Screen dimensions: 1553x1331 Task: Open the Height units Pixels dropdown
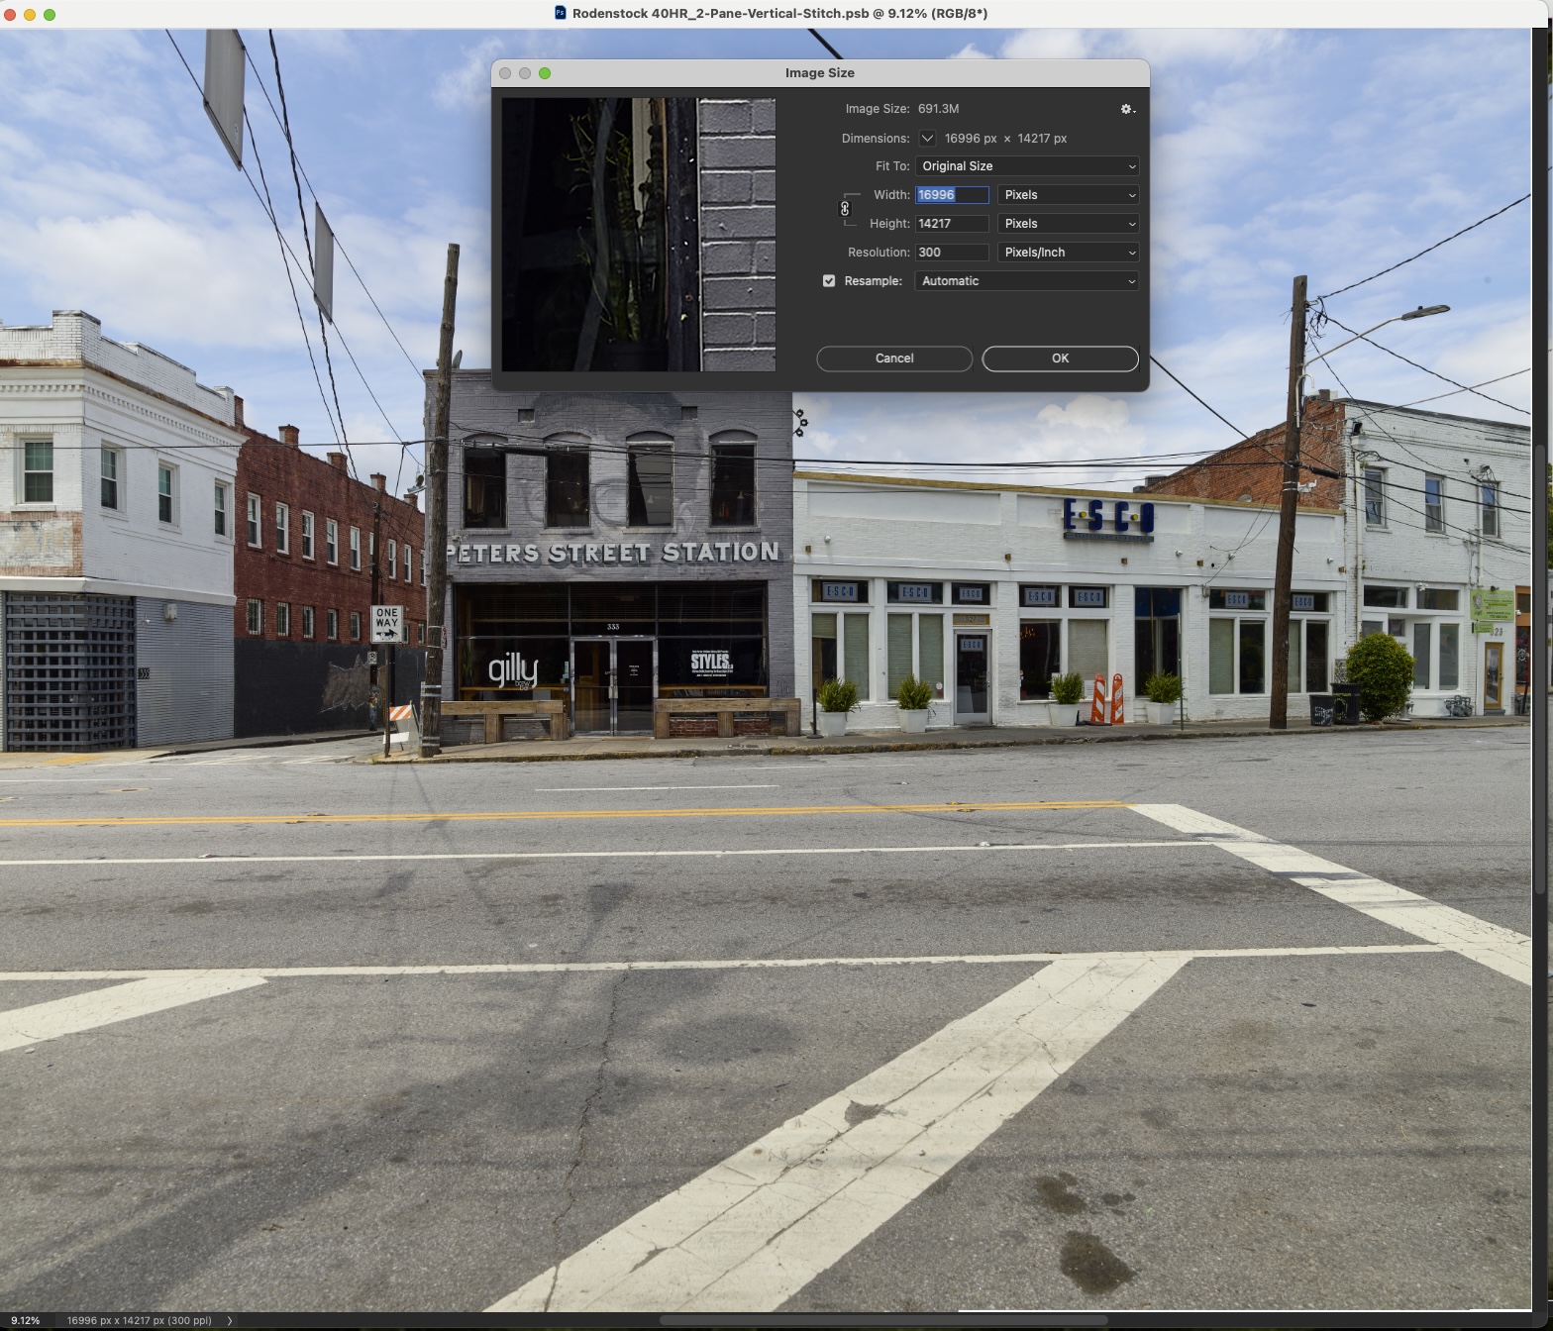(1068, 224)
